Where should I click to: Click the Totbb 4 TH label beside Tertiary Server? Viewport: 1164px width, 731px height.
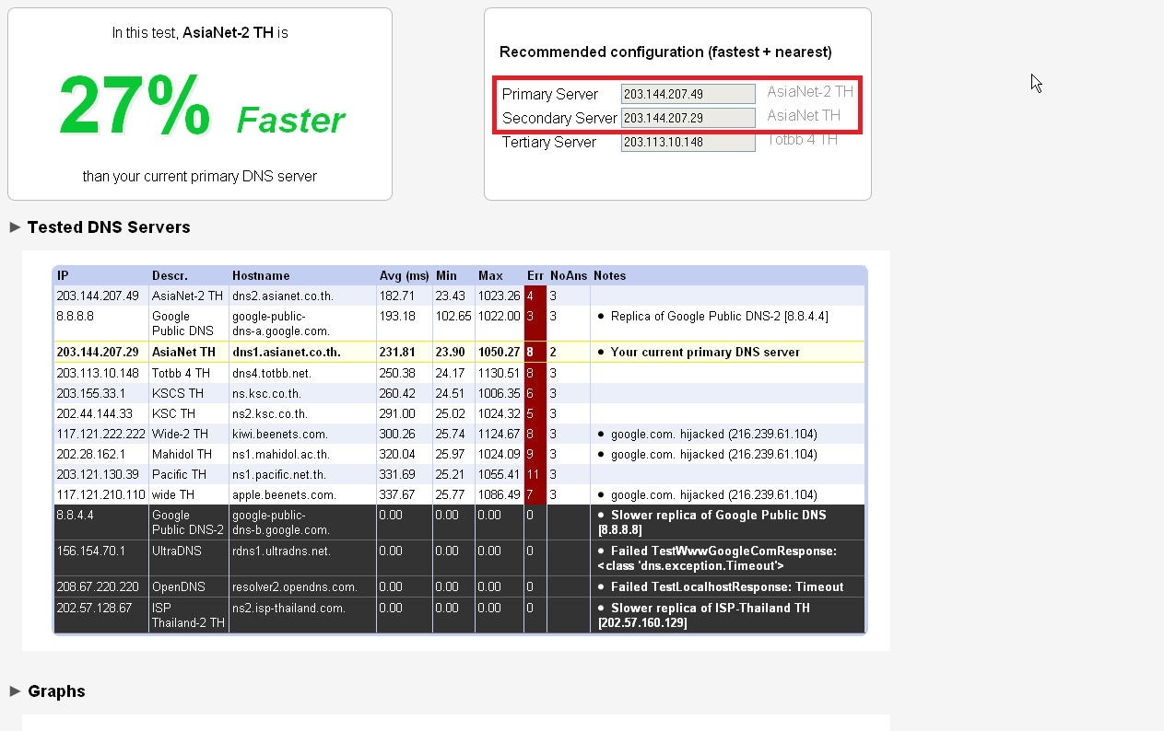[x=802, y=140]
